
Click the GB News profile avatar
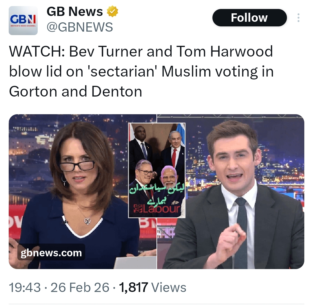(23, 21)
